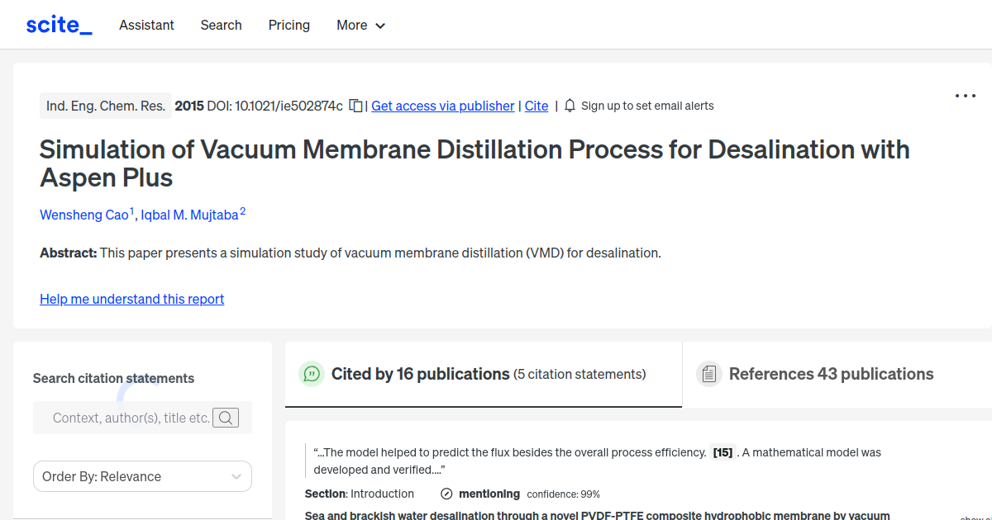Click the copy DOI icon
The width and height of the screenshot is (992, 520).
(355, 106)
